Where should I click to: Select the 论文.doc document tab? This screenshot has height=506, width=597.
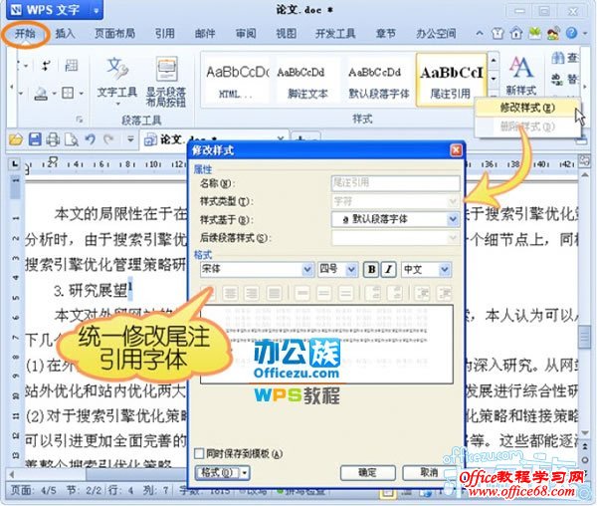(215, 139)
